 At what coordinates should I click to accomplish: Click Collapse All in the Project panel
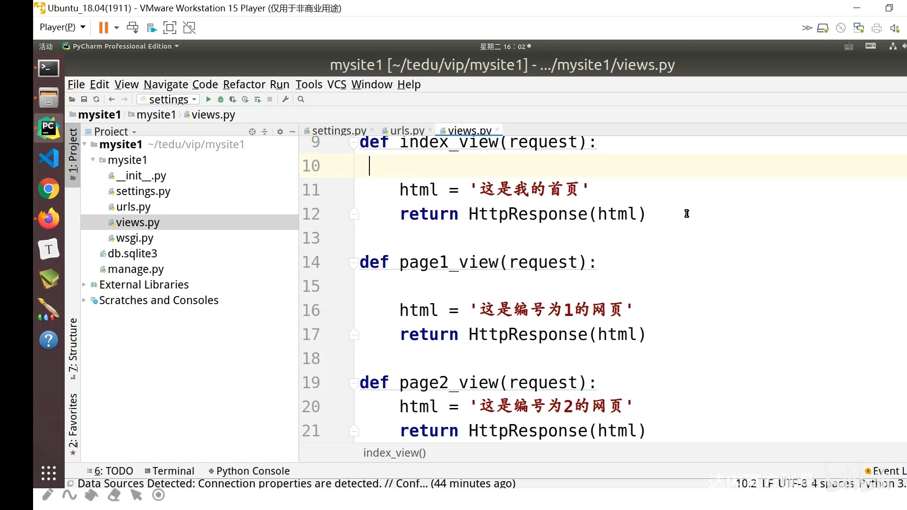[265, 132]
